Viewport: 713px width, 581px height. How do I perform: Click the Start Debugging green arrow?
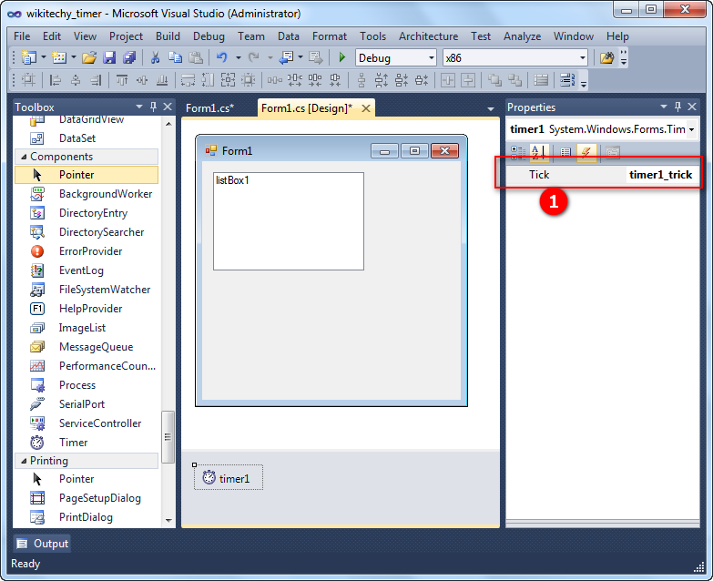342,57
